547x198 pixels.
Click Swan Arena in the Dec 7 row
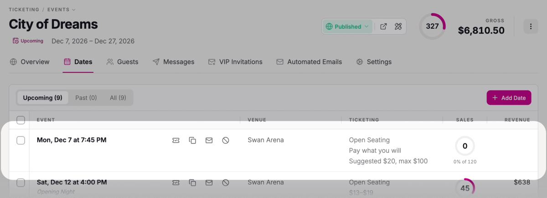(266, 140)
